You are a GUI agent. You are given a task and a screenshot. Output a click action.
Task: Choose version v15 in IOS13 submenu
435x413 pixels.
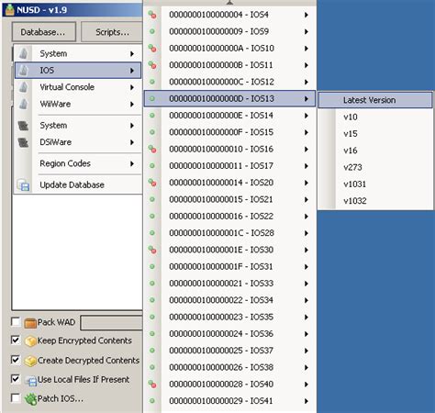click(x=375, y=134)
